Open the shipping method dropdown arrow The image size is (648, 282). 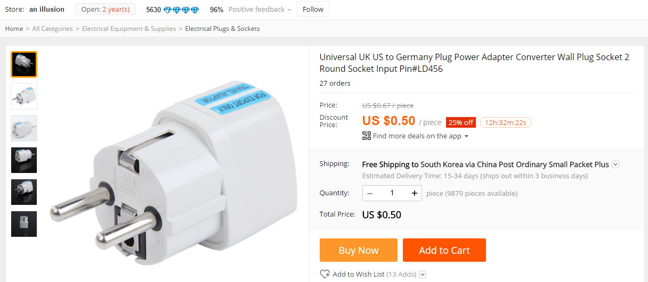coord(615,164)
